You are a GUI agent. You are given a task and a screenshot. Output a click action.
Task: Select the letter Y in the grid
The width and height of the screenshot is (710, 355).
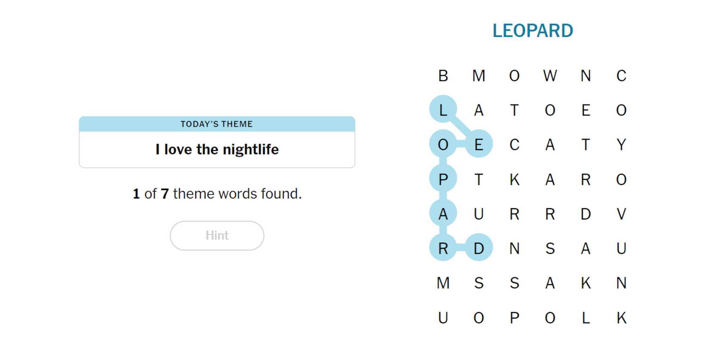point(621,145)
